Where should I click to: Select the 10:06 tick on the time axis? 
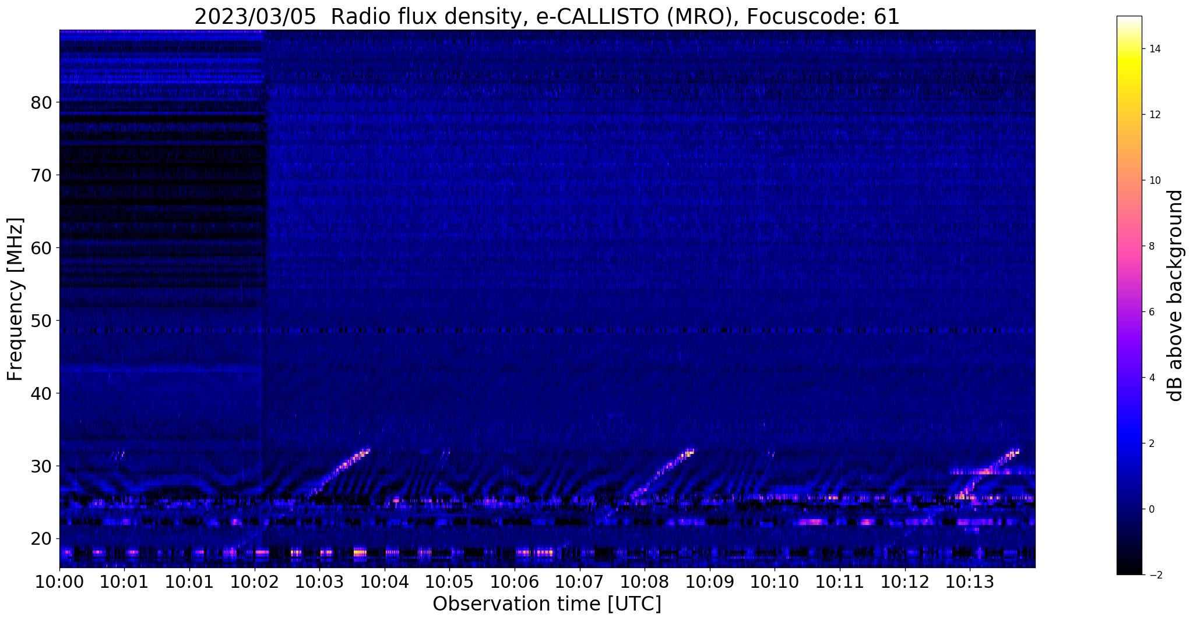(515, 581)
